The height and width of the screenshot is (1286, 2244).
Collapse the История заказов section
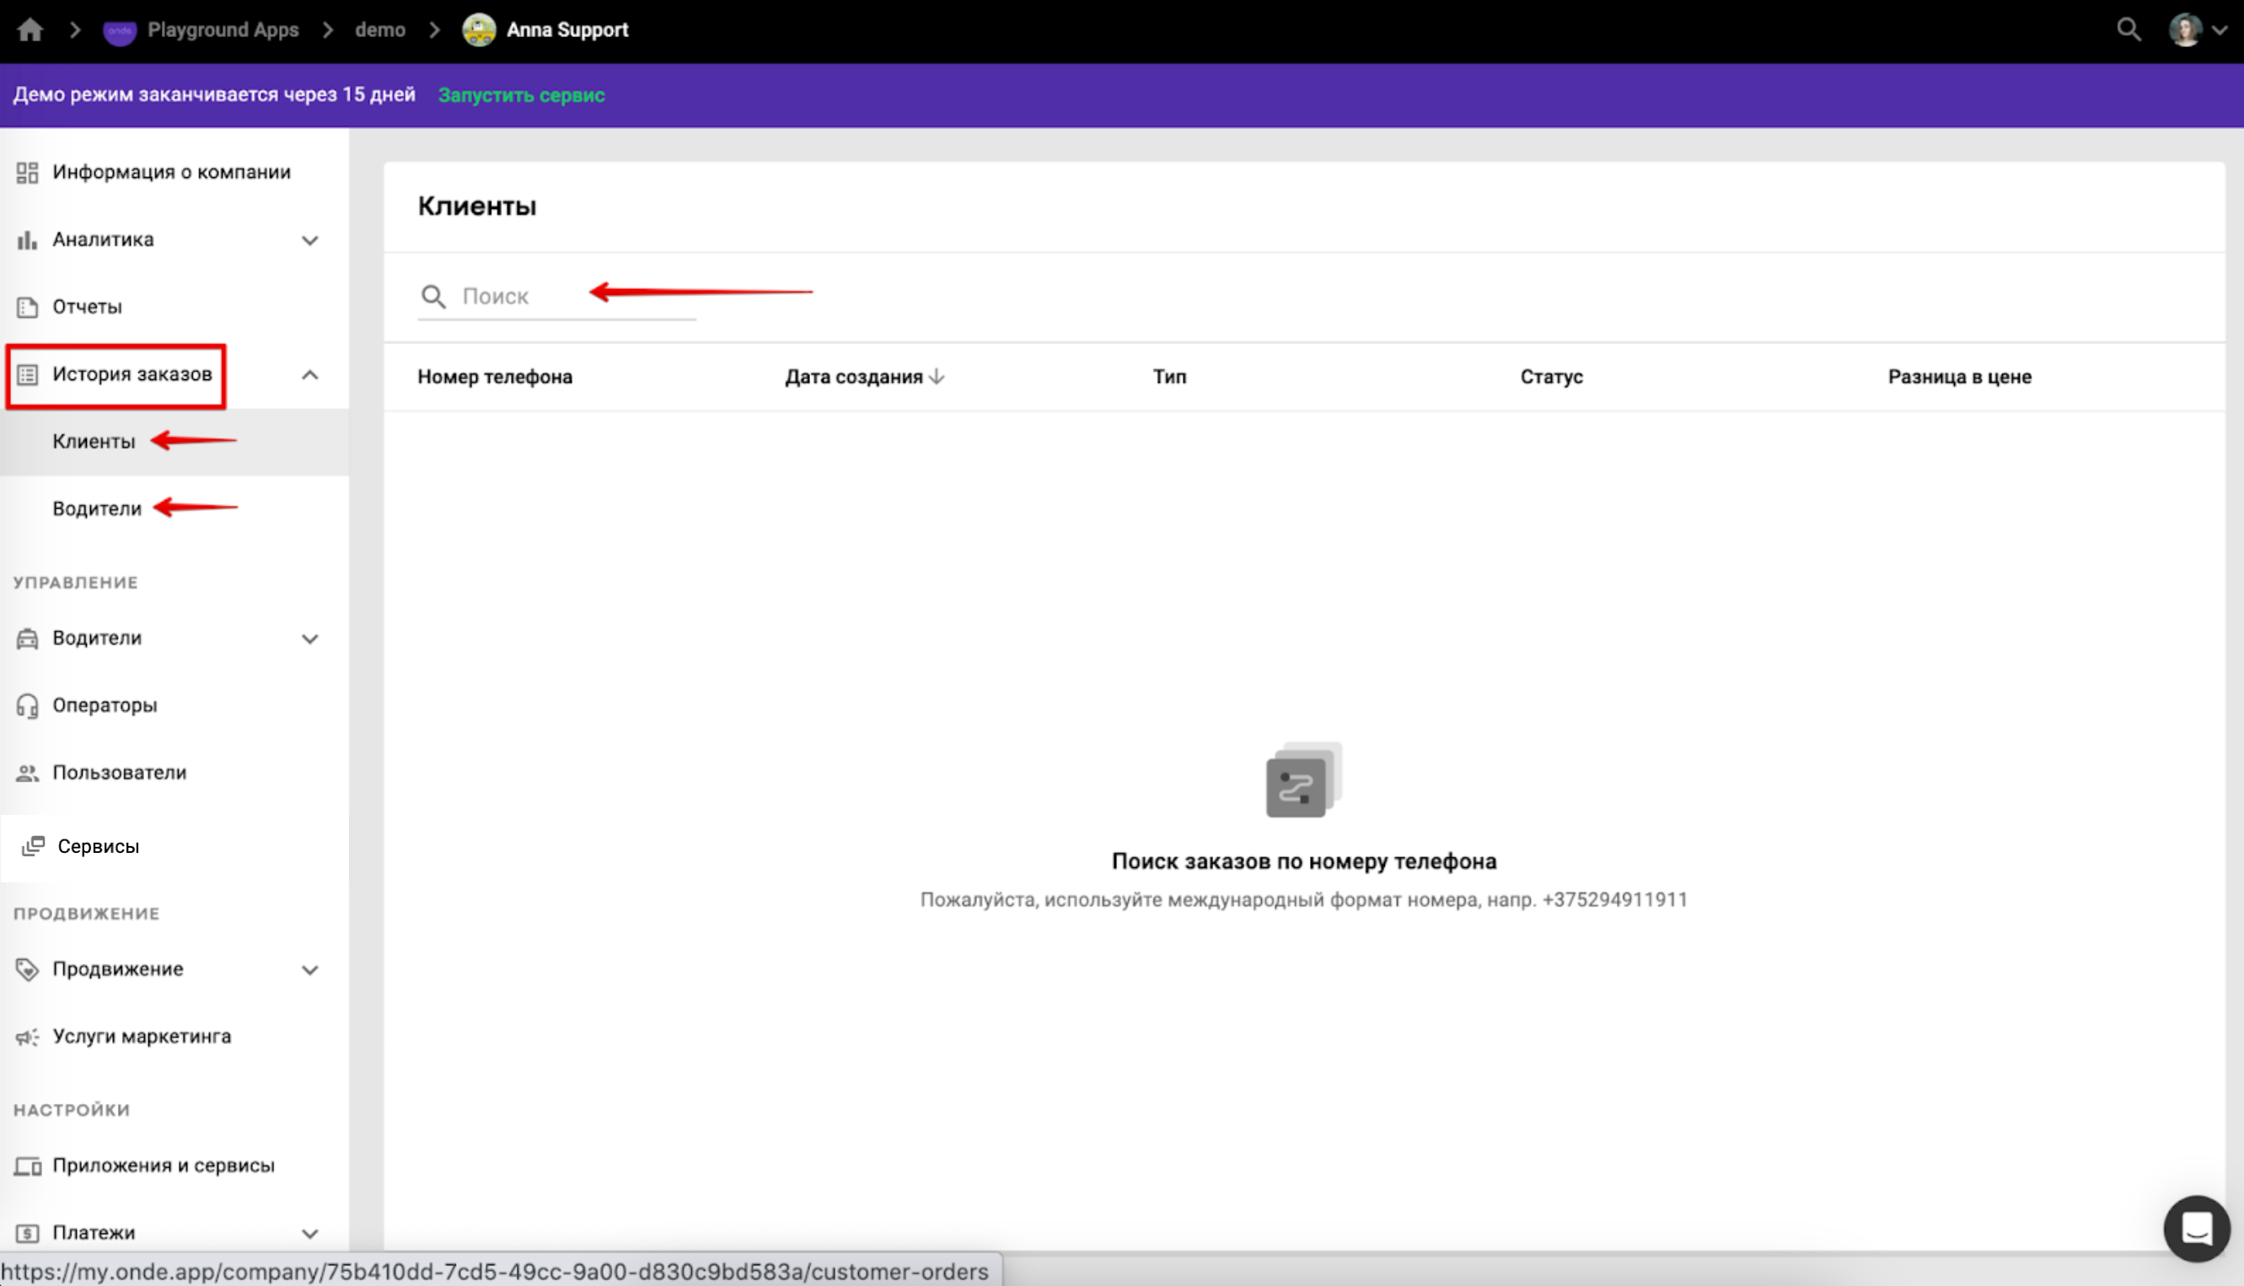click(x=309, y=375)
